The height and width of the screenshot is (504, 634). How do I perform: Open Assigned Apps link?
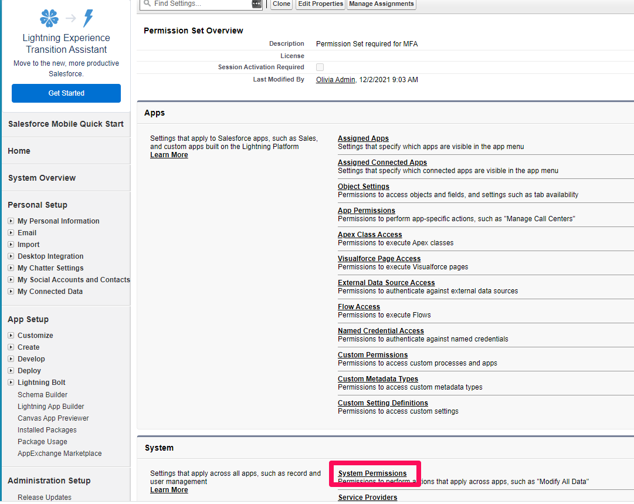click(x=363, y=138)
